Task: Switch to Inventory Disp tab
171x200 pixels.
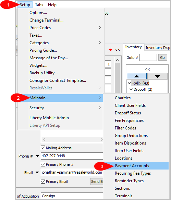Action: coord(158,48)
